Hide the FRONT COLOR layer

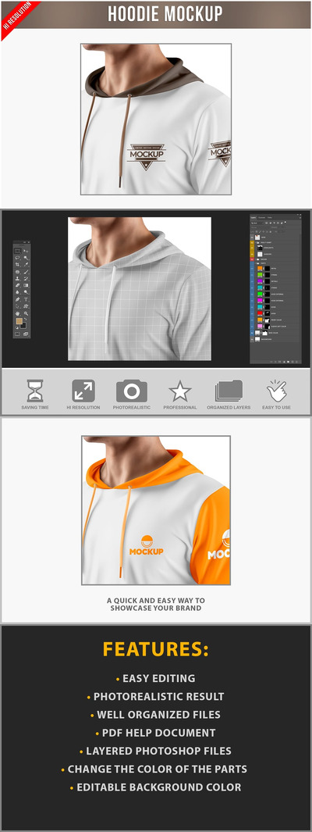252,320
